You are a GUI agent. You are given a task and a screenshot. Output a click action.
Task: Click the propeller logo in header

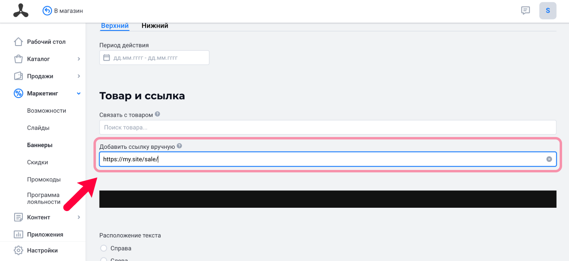[x=21, y=11]
